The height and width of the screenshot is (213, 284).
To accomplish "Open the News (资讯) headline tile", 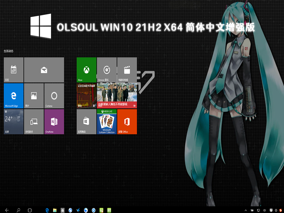I will coord(117,96).
